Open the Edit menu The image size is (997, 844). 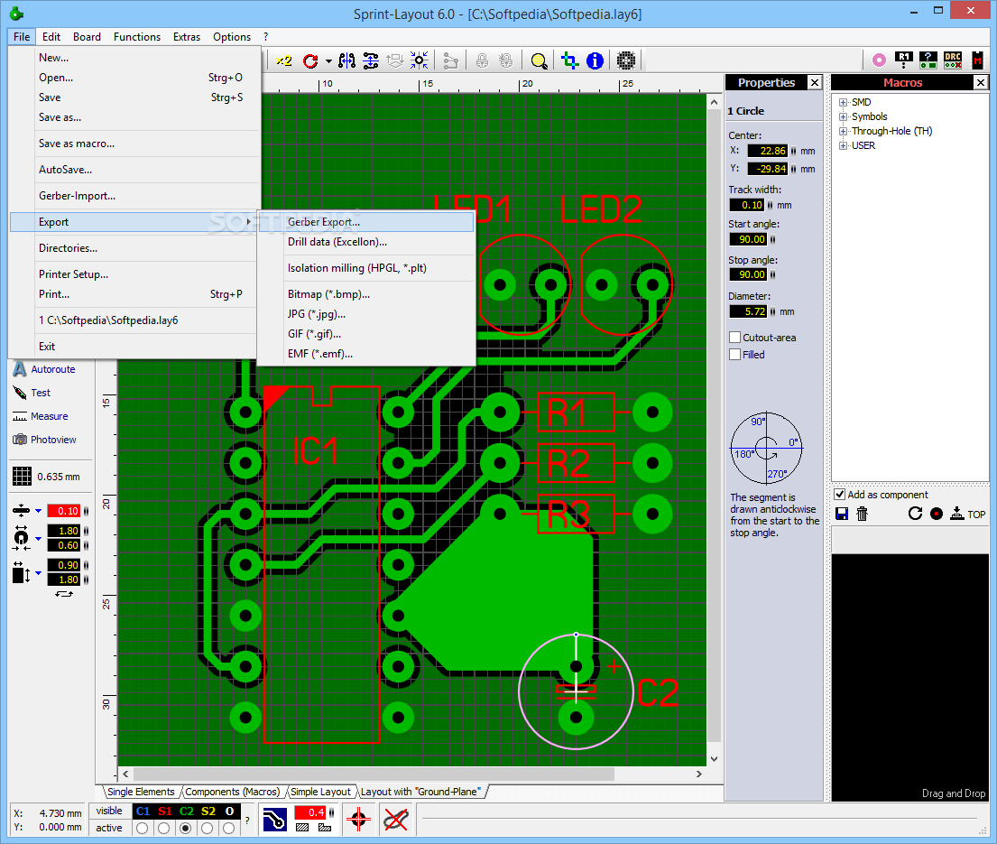[51, 37]
